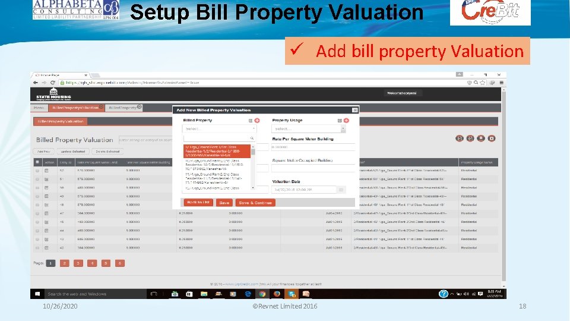The height and width of the screenshot is (321, 570).
Task: Click the red plus icon beside Billed Property
Action: [x=257, y=121]
